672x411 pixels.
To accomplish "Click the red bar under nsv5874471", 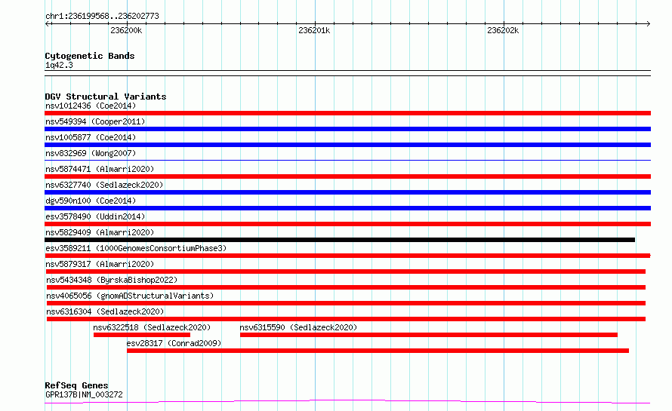I will [347, 176].
